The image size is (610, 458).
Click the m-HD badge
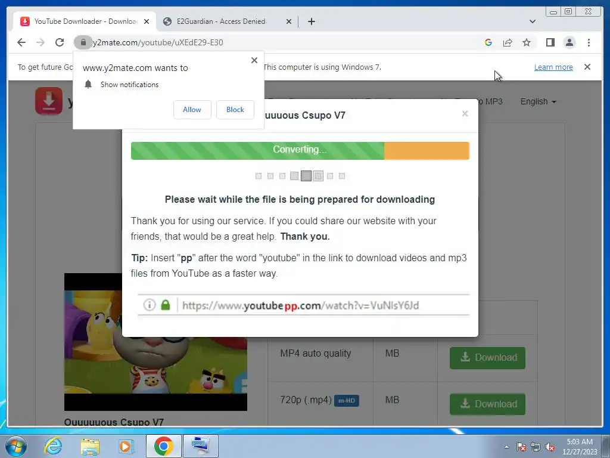pyautogui.click(x=346, y=400)
